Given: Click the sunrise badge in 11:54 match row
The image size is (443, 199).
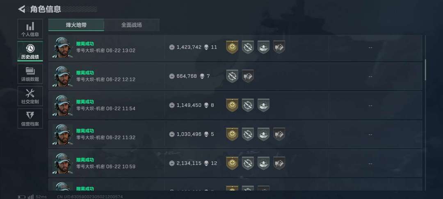Looking at the screenshot, I should (x=263, y=105).
